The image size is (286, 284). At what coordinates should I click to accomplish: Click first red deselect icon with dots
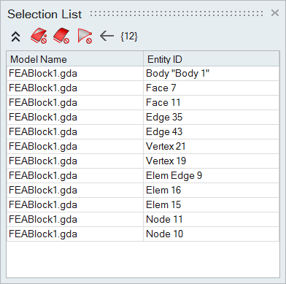point(39,36)
